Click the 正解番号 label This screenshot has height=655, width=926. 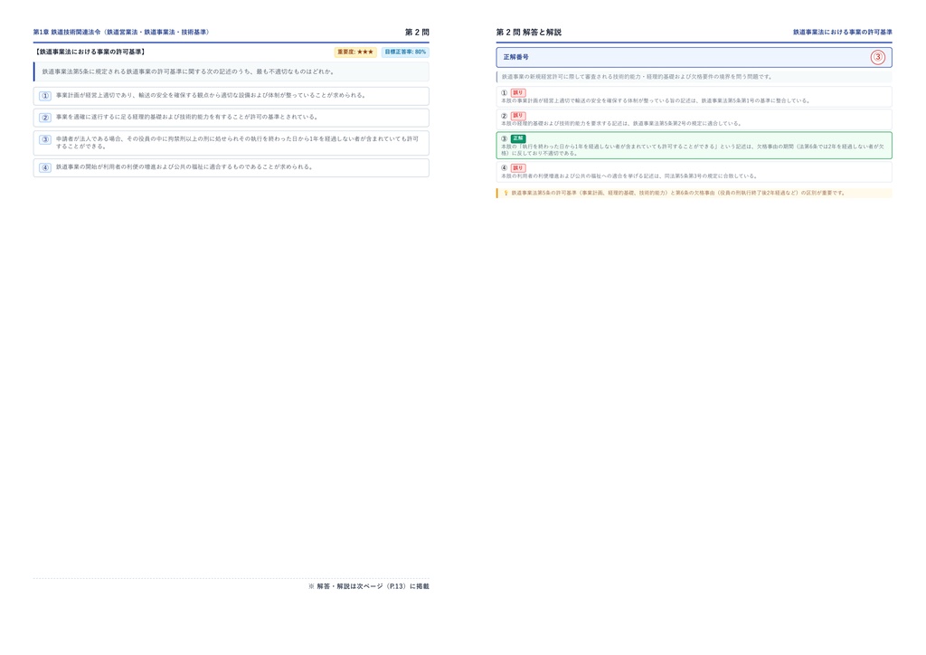tap(516, 57)
